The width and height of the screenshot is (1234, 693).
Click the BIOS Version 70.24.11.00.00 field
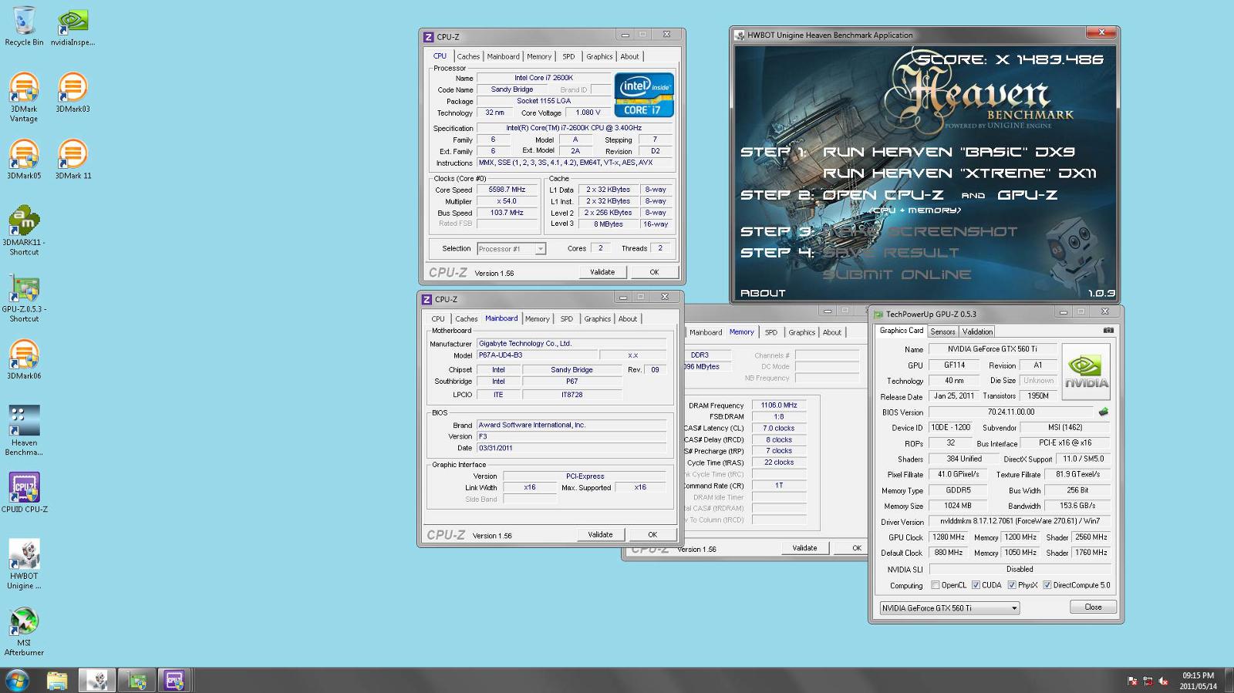pos(1010,412)
